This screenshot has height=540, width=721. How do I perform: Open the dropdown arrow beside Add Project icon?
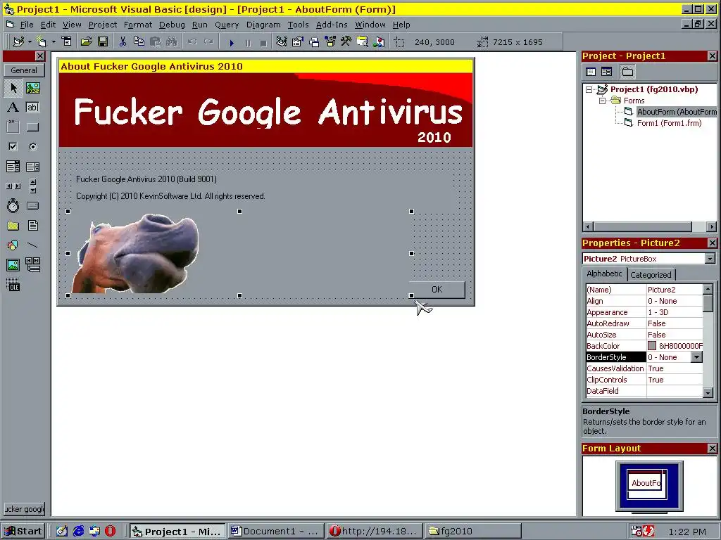tap(30, 41)
